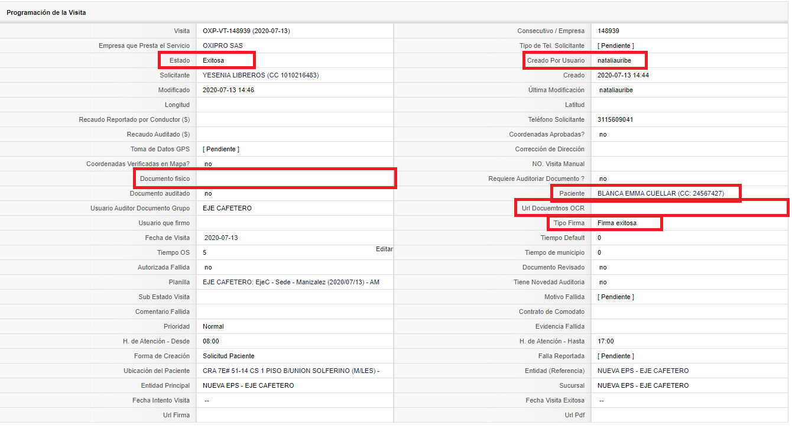Click Prioridad value Normal
Viewport: 792px width, 438px height.
(x=213, y=326)
